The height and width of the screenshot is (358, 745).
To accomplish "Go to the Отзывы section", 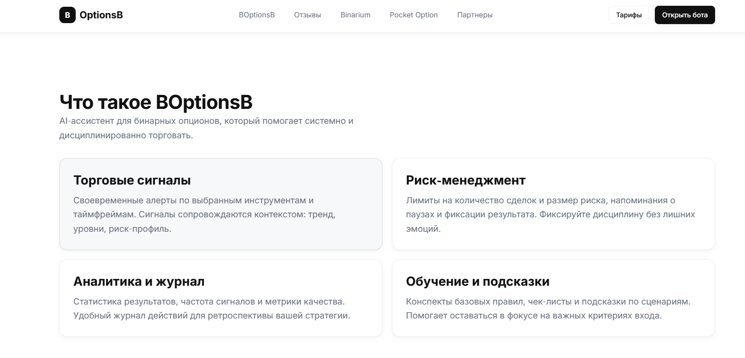I will click(307, 15).
